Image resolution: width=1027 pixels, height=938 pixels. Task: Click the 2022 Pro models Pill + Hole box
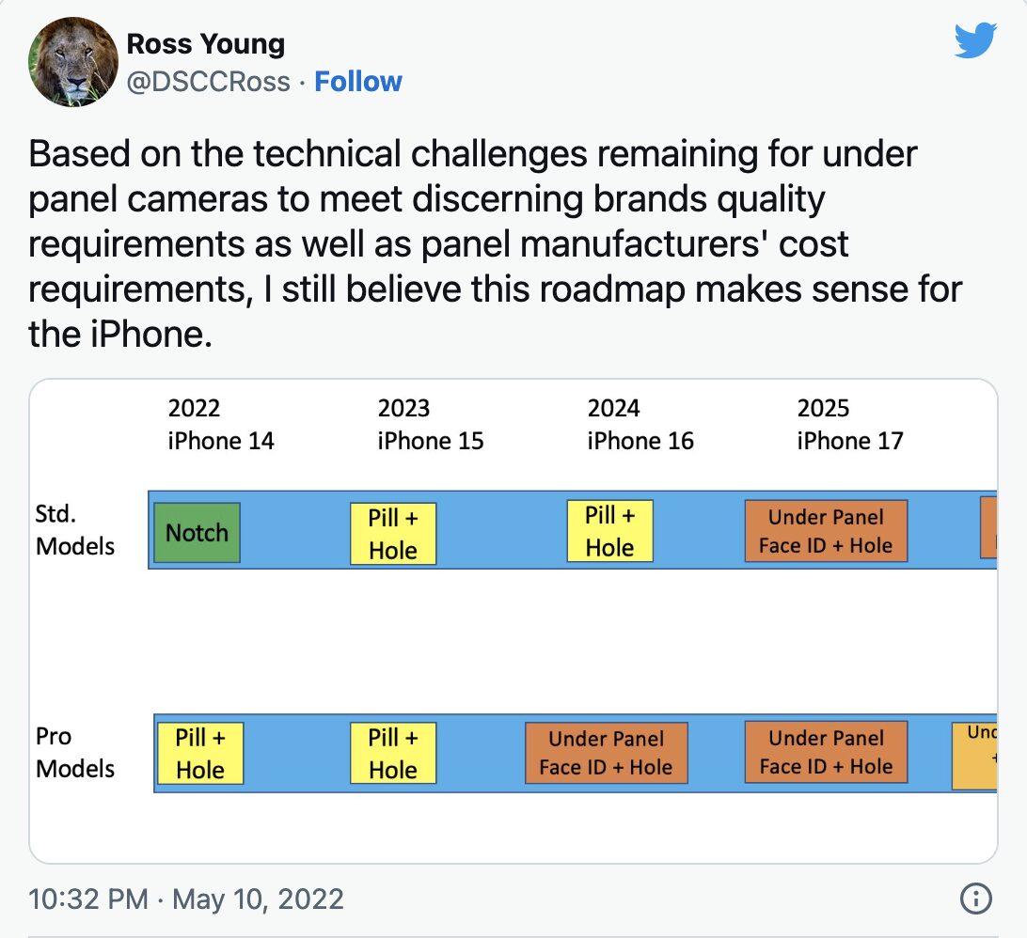tap(200, 753)
